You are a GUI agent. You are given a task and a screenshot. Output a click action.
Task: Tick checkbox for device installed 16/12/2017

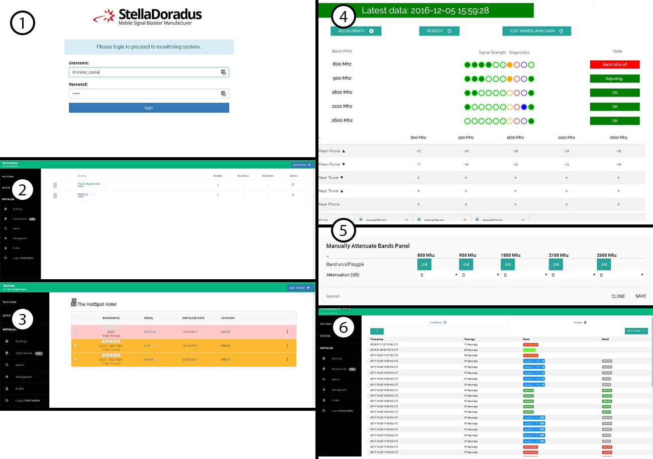[x=75, y=346]
